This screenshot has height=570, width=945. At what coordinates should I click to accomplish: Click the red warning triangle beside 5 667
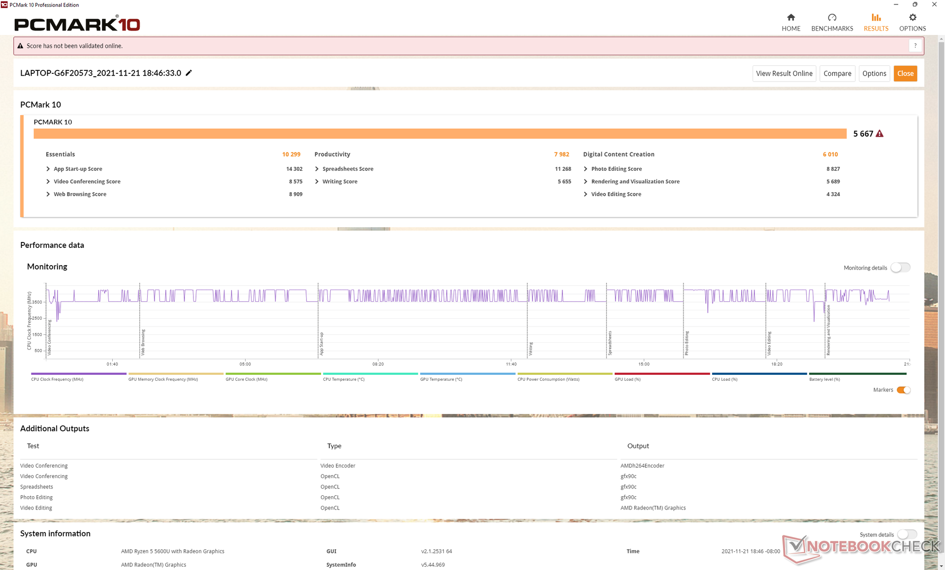pyautogui.click(x=880, y=134)
